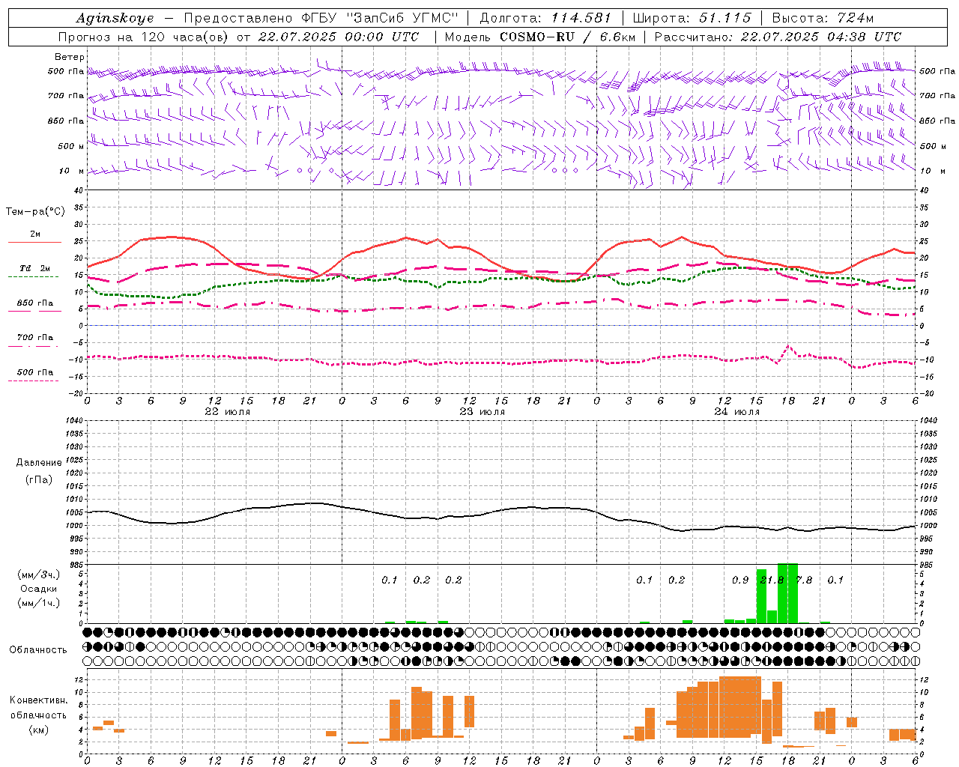
Task: Click the "Конвективн." convective cloud label
Action: 39,700
